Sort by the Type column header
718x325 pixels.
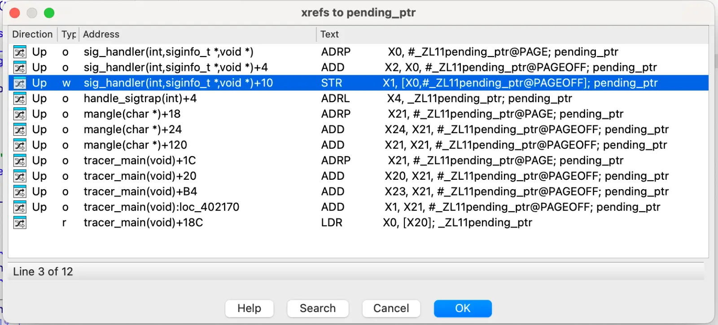(69, 35)
